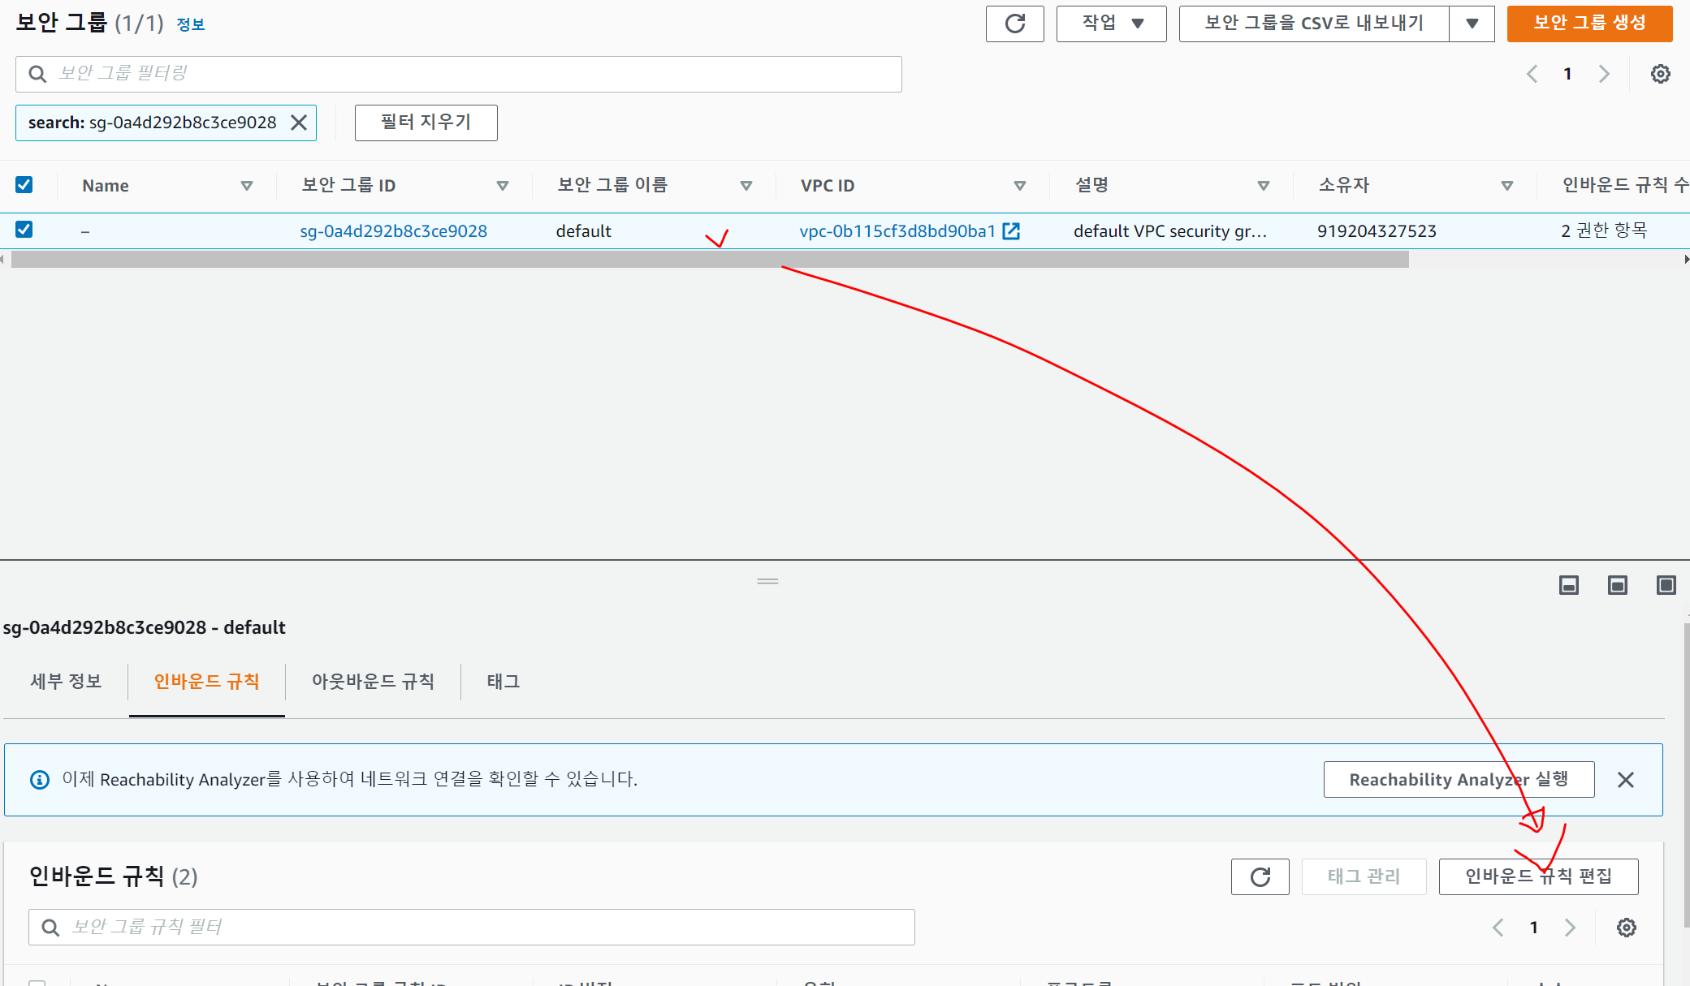The width and height of the screenshot is (1690, 986).
Task: Dismiss the Reachability Analyzer info banner
Action: tap(1625, 780)
